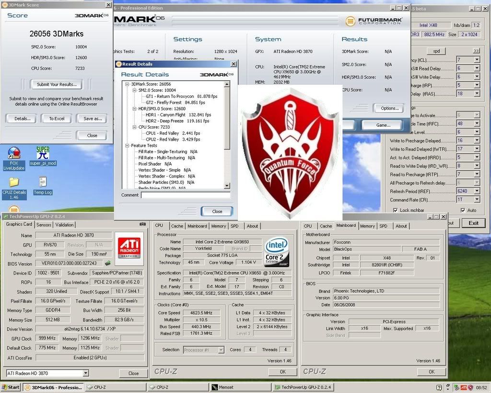Open Mainboard tab in middle CPU-Z

(x=197, y=226)
